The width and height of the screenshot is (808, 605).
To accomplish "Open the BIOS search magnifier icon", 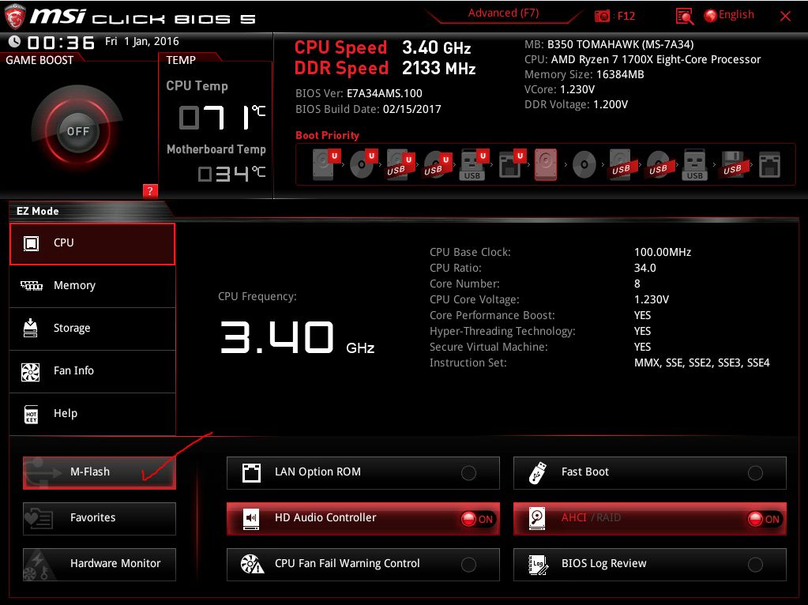I will coord(684,16).
